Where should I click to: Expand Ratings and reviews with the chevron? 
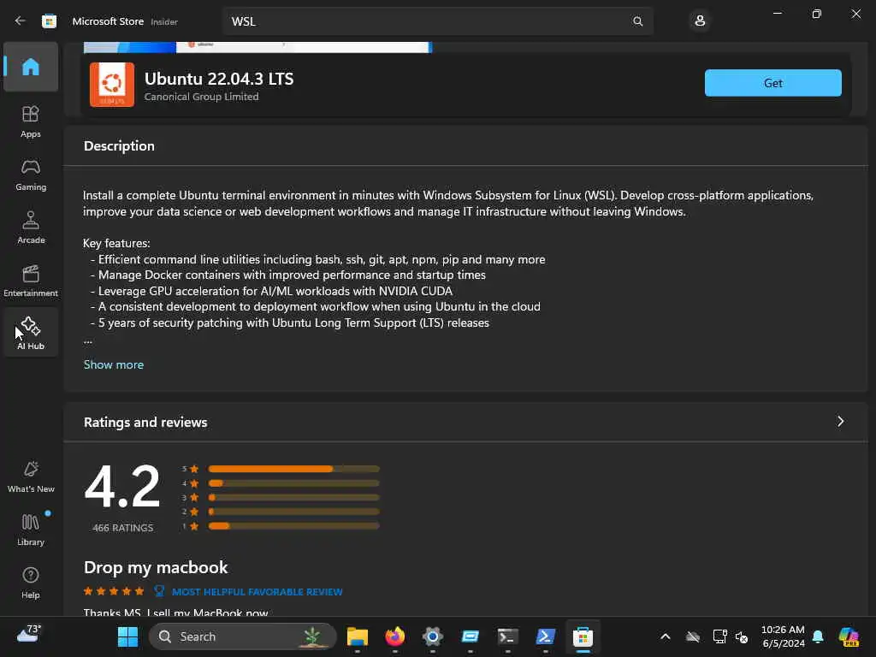(x=840, y=421)
